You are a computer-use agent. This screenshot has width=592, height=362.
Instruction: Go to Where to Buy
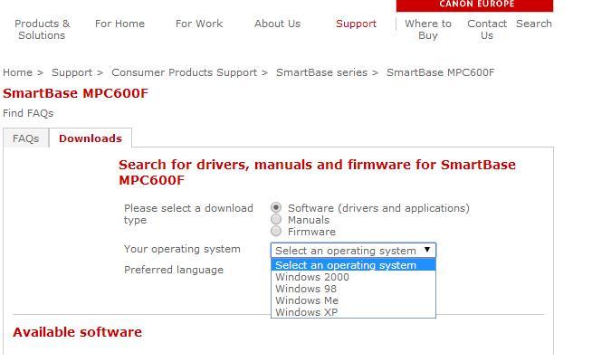(x=428, y=30)
